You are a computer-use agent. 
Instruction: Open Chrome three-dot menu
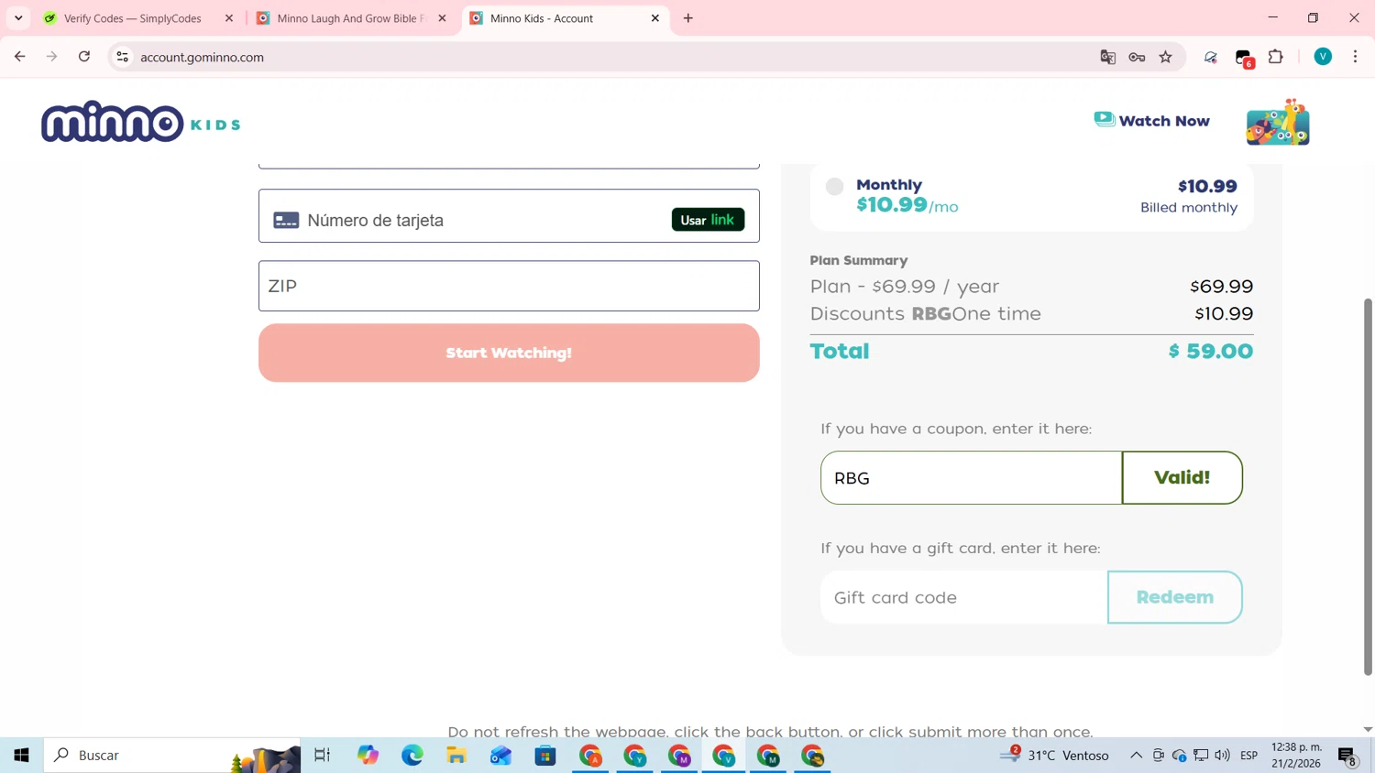(1355, 57)
